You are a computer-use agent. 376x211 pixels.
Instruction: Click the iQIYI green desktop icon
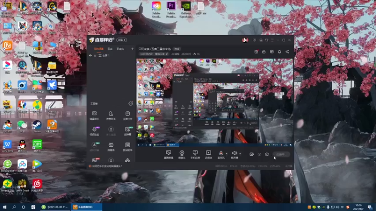pyautogui.click(x=37, y=146)
